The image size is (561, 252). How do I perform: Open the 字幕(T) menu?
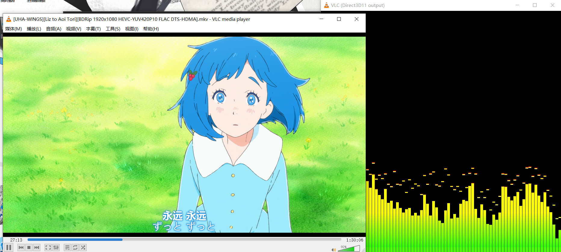pos(93,29)
